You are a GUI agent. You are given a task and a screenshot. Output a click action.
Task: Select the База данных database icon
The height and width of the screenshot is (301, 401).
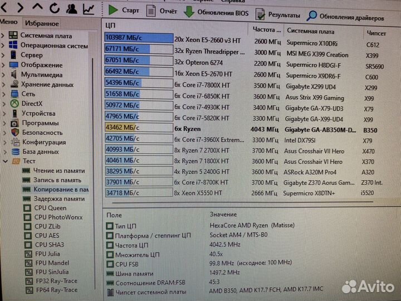(x=16, y=152)
